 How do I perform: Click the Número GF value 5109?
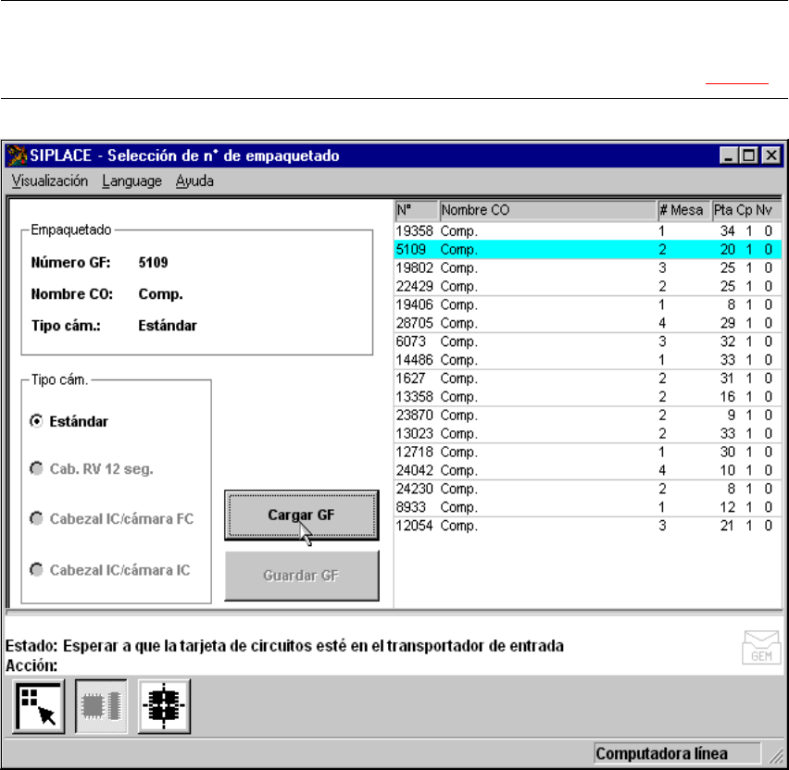153,263
